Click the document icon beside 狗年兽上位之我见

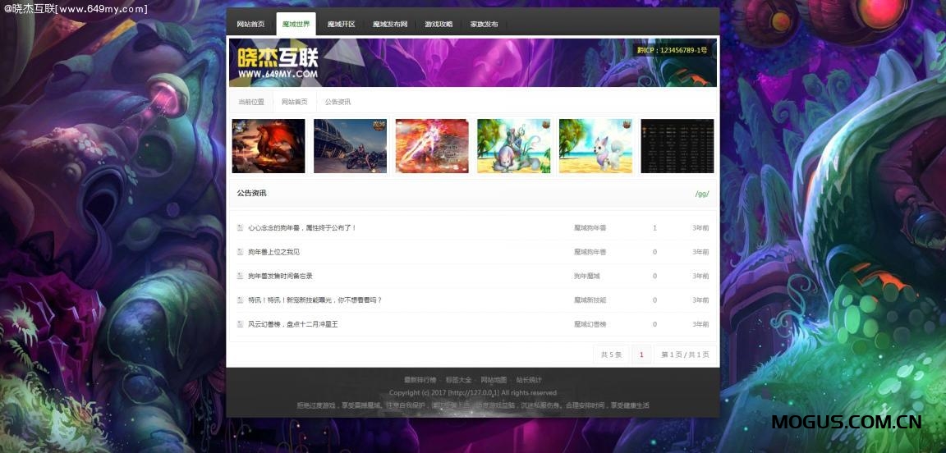tap(240, 252)
